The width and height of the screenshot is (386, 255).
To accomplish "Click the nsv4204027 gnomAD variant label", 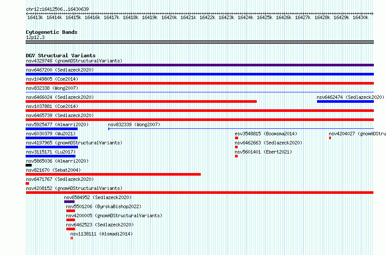I will [x=357, y=134].
